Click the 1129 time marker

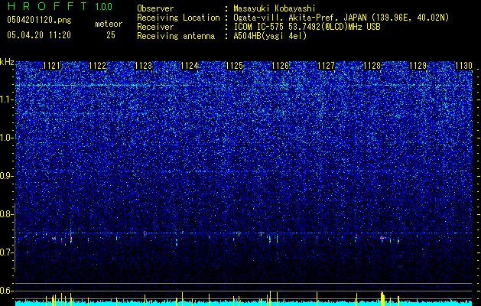tap(418, 66)
